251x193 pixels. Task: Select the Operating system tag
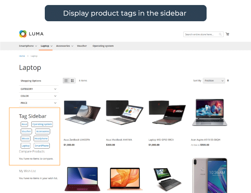pyautogui.click(x=42, y=124)
